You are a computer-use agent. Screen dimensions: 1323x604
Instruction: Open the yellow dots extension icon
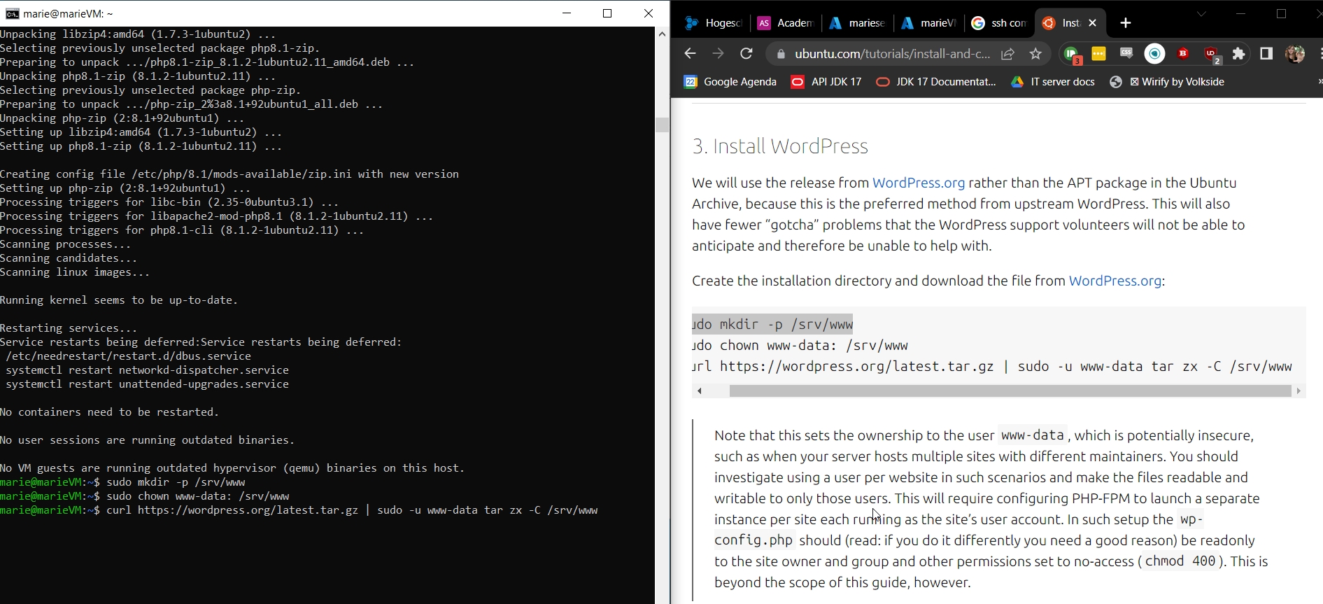tap(1098, 54)
